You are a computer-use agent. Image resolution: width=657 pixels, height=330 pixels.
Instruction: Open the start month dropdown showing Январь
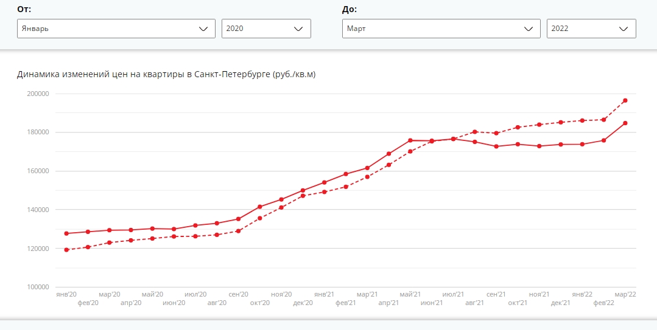pyautogui.click(x=116, y=29)
